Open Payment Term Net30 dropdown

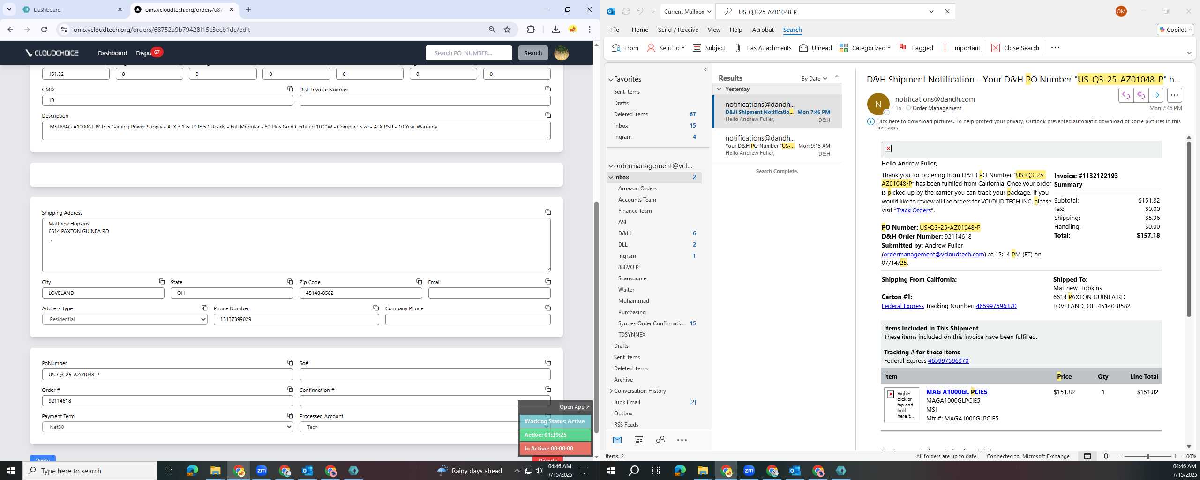(x=167, y=427)
